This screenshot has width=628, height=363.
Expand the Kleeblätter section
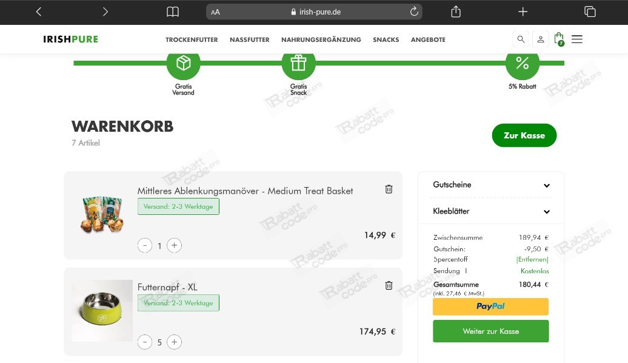[491, 211]
